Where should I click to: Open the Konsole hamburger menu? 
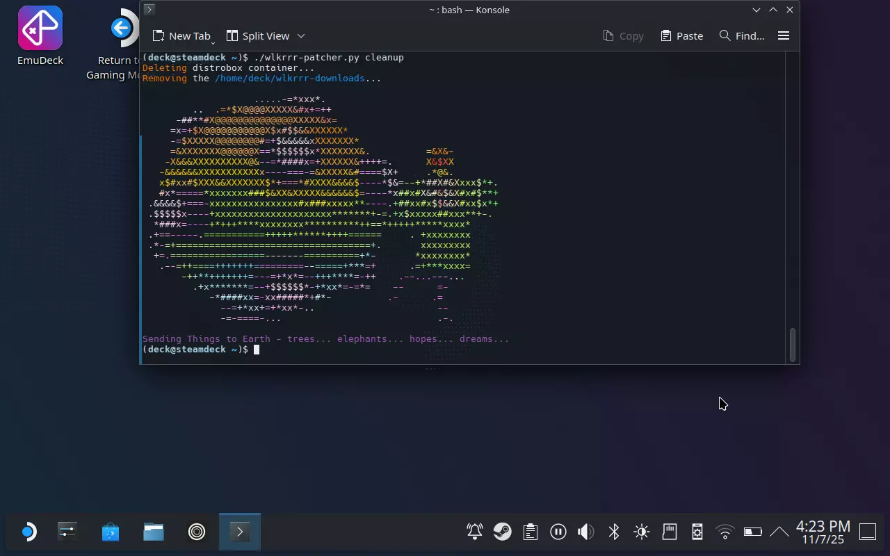click(784, 35)
